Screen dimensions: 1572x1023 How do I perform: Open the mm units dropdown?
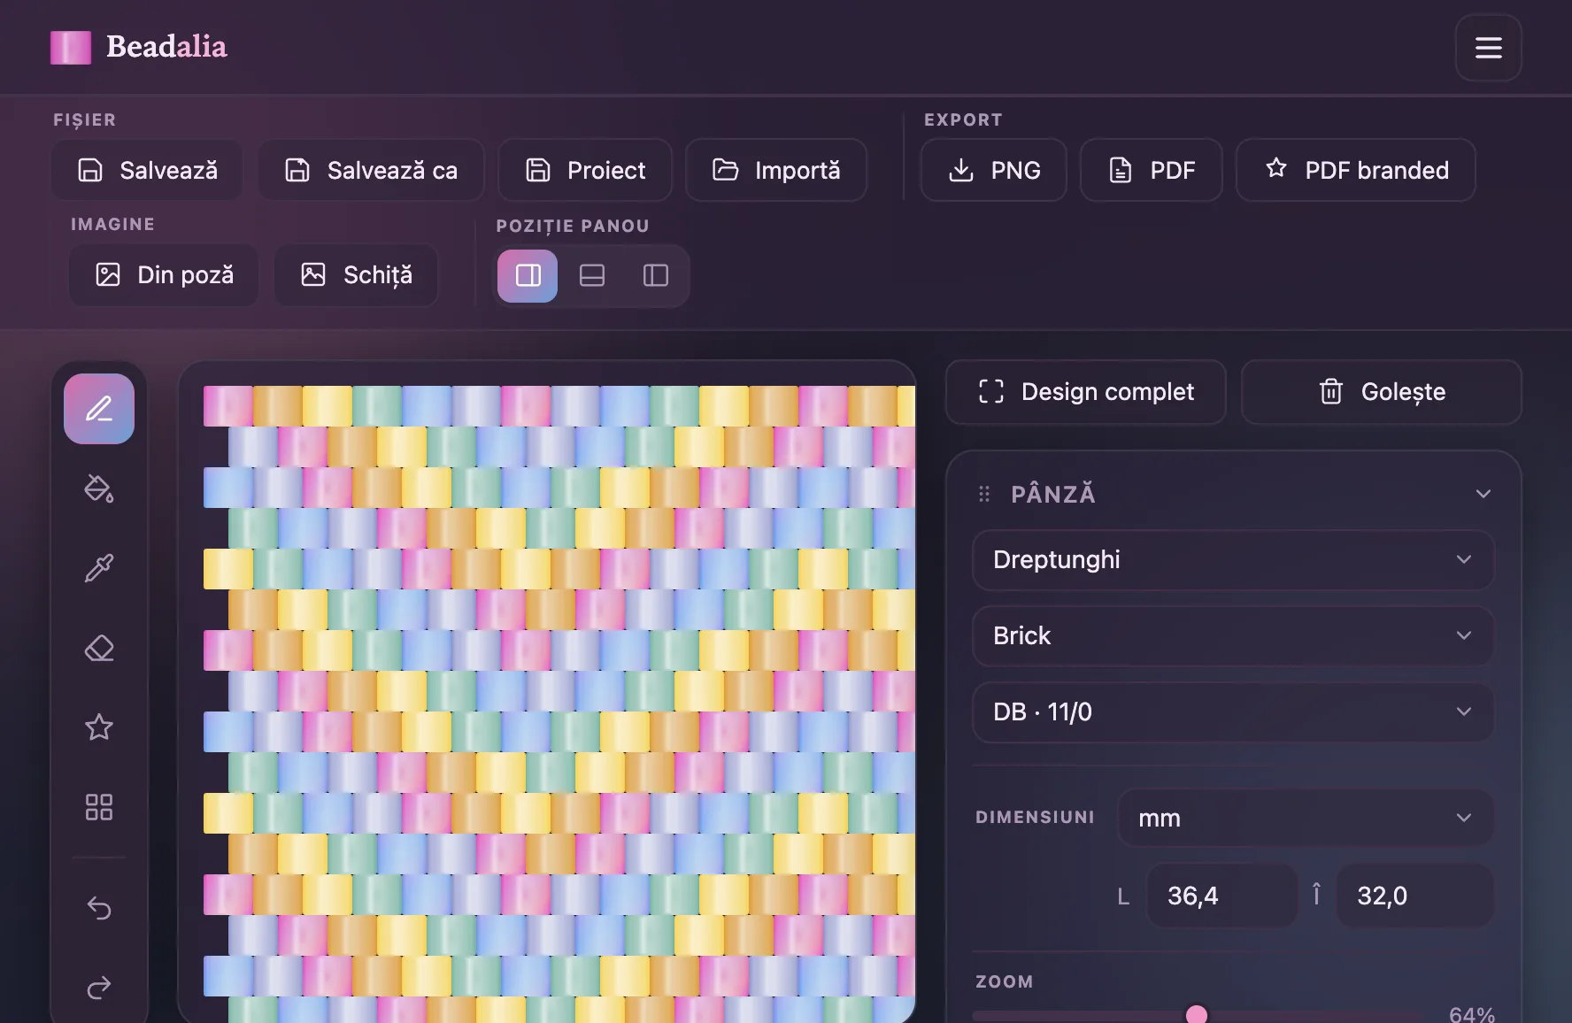click(1306, 818)
